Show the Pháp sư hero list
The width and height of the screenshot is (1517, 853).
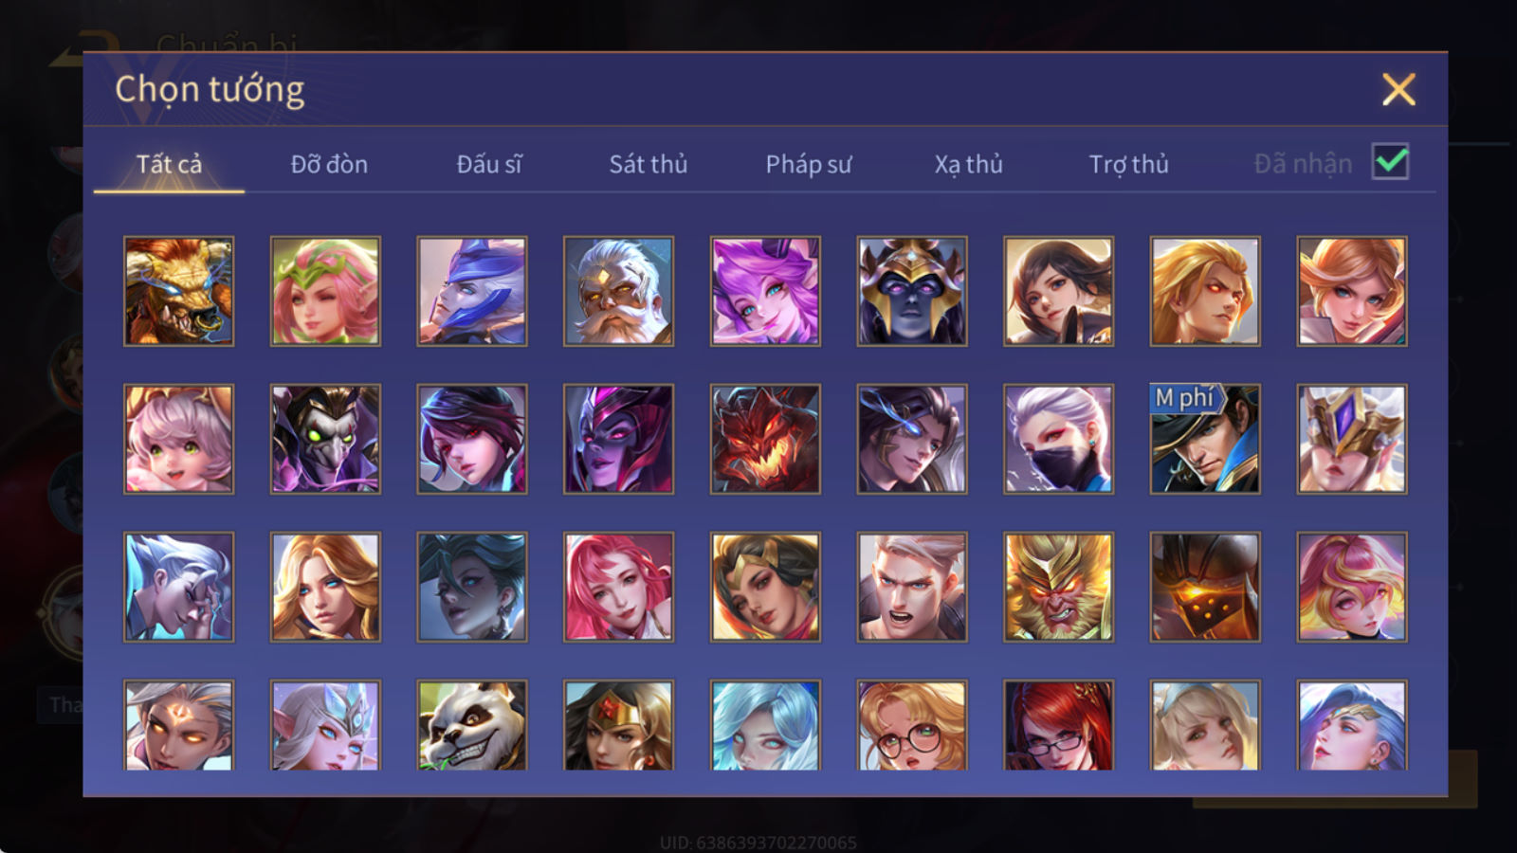808,164
